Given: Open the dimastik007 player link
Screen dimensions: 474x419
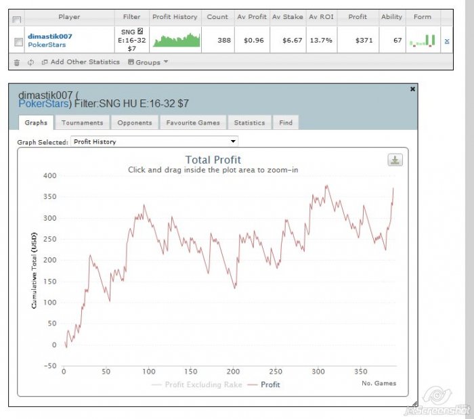Looking at the screenshot, I should click(50, 37).
